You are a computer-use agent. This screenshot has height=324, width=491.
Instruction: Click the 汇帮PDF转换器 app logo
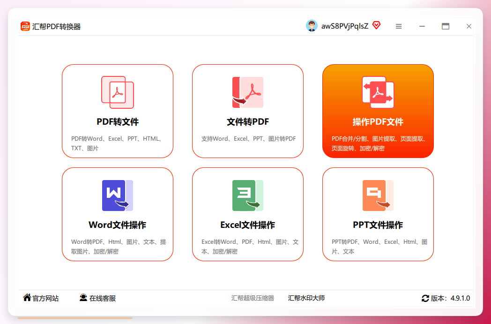click(x=25, y=26)
